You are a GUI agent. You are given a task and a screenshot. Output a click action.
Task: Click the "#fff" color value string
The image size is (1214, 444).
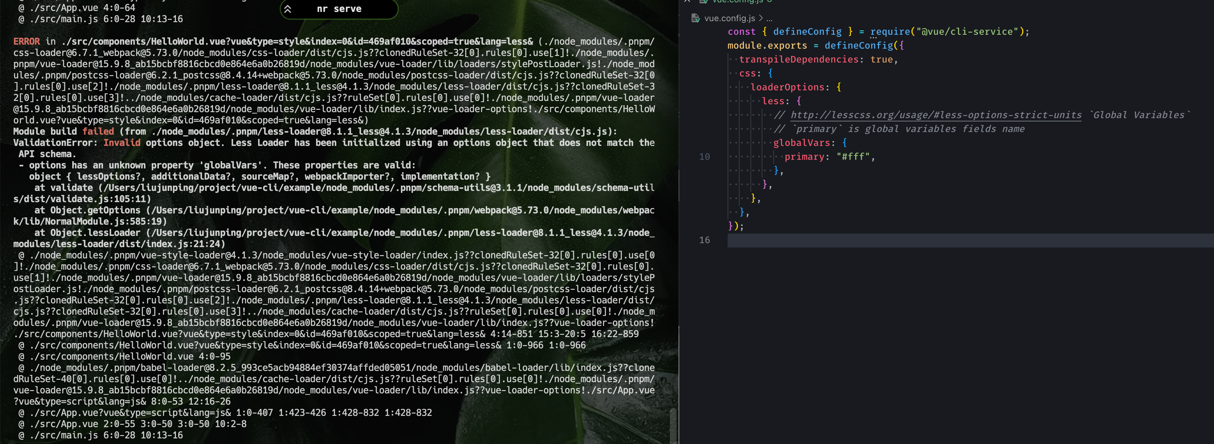(x=853, y=156)
